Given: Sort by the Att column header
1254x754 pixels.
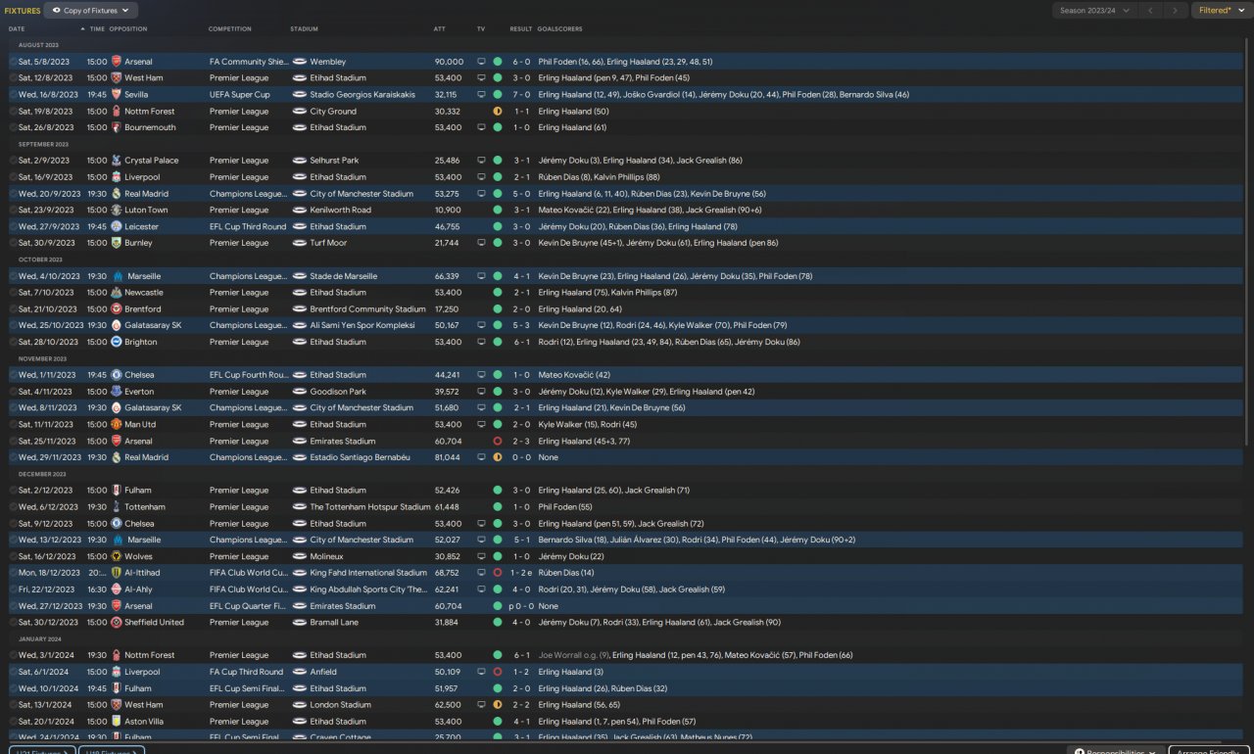Looking at the screenshot, I should click(440, 29).
